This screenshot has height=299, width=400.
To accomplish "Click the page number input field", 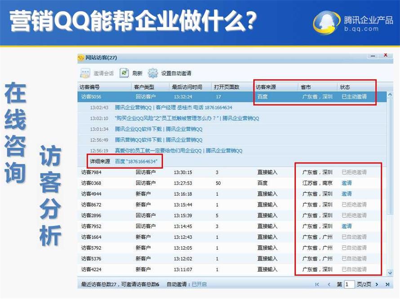I will pyautogui.click(x=350, y=284).
